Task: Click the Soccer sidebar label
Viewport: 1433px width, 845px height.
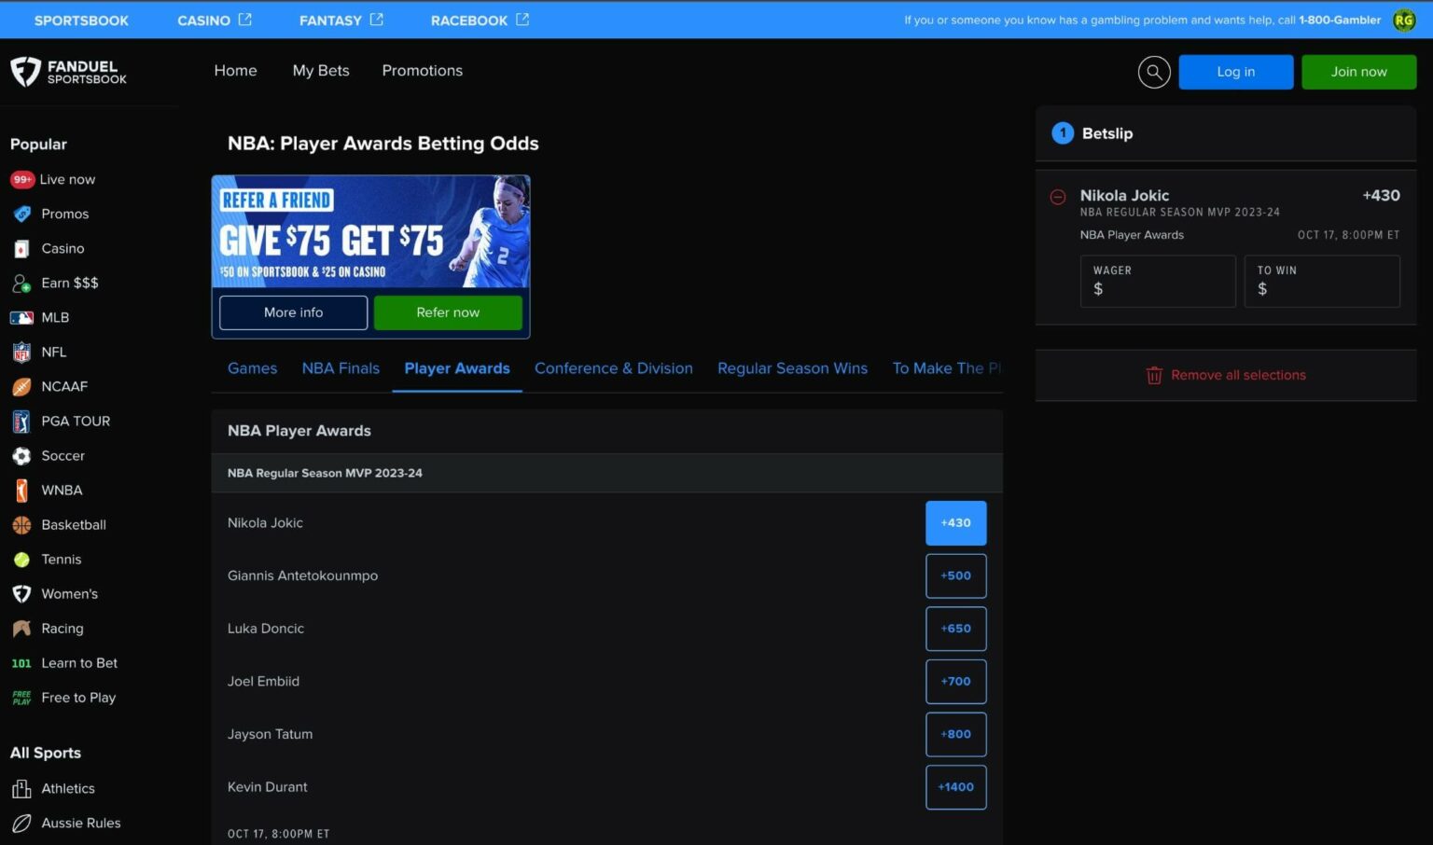Action: 63,455
